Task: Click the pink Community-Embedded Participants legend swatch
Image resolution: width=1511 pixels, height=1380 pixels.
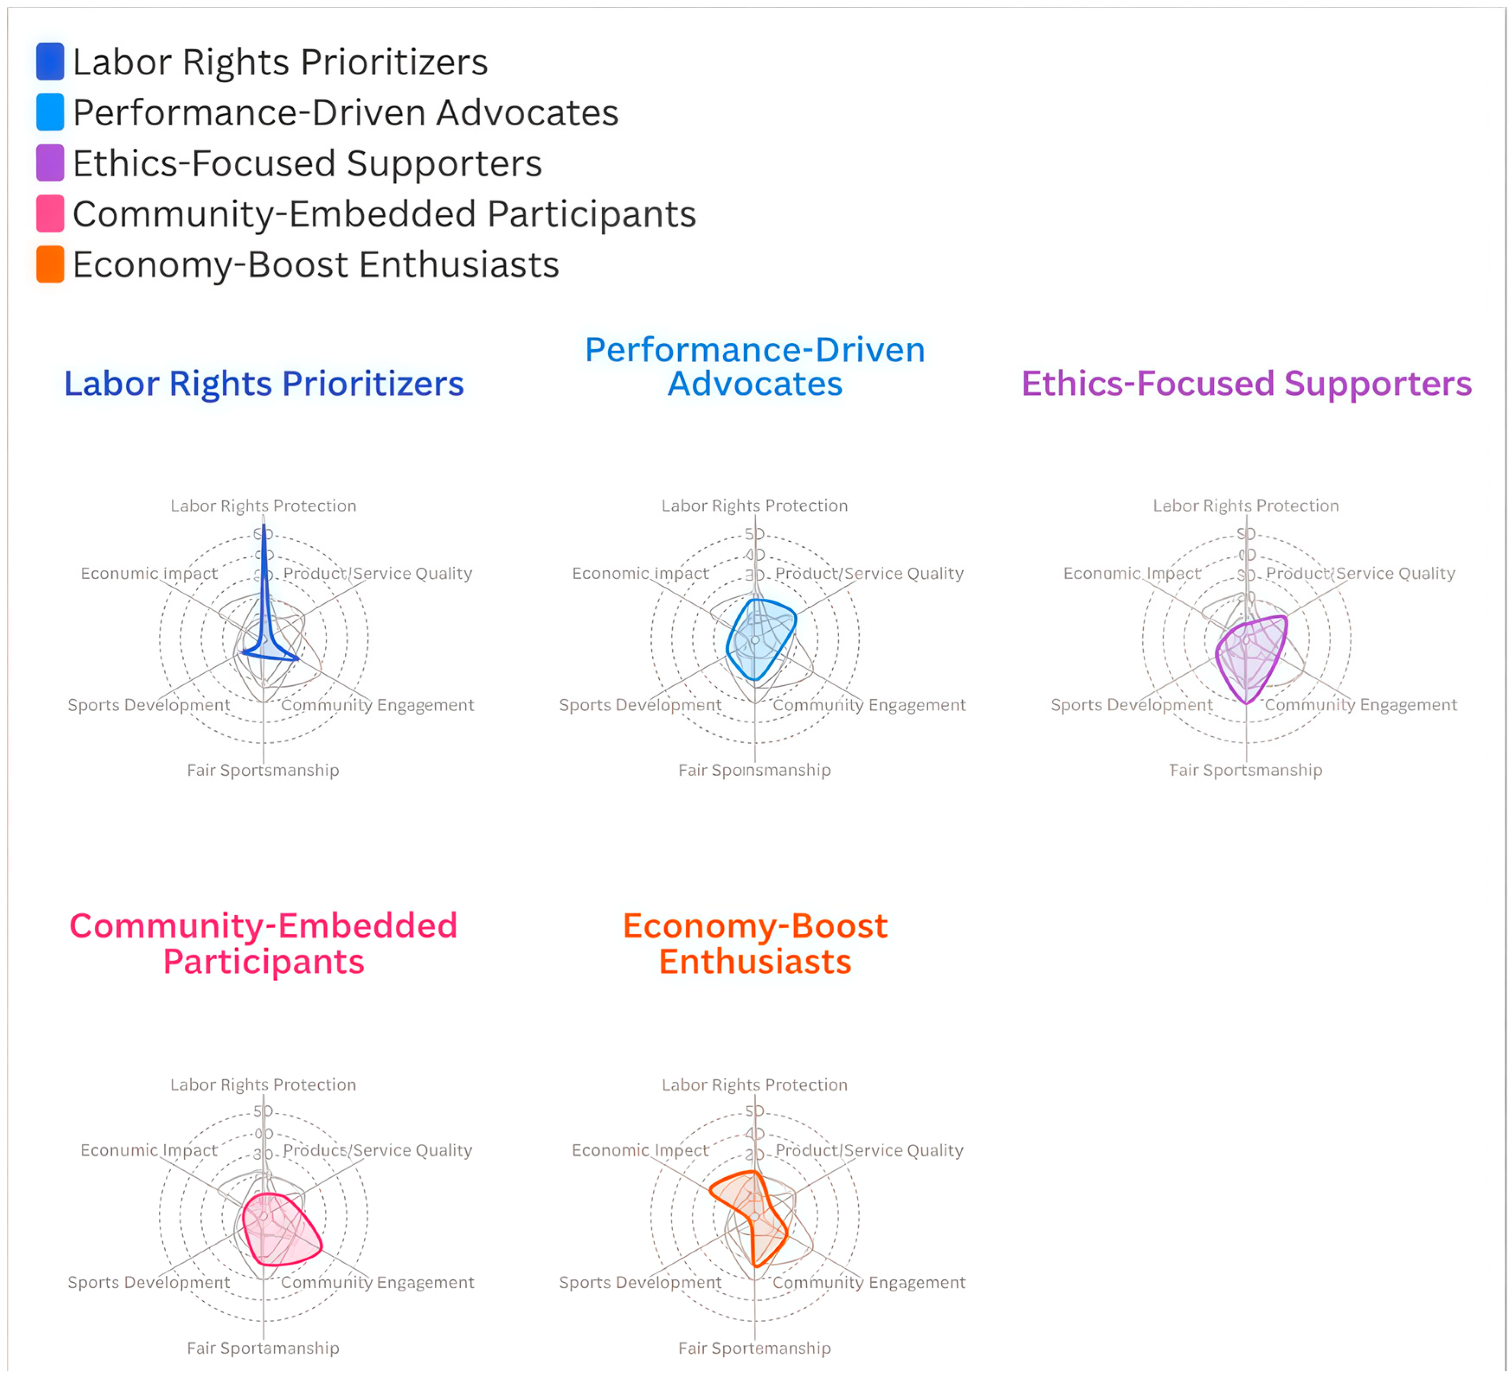Action: point(49,214)
